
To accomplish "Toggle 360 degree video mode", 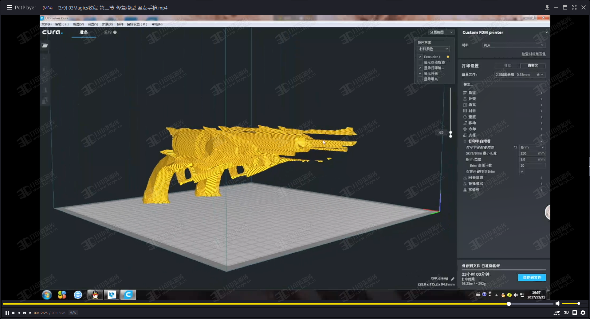I will tap(557, 313).
